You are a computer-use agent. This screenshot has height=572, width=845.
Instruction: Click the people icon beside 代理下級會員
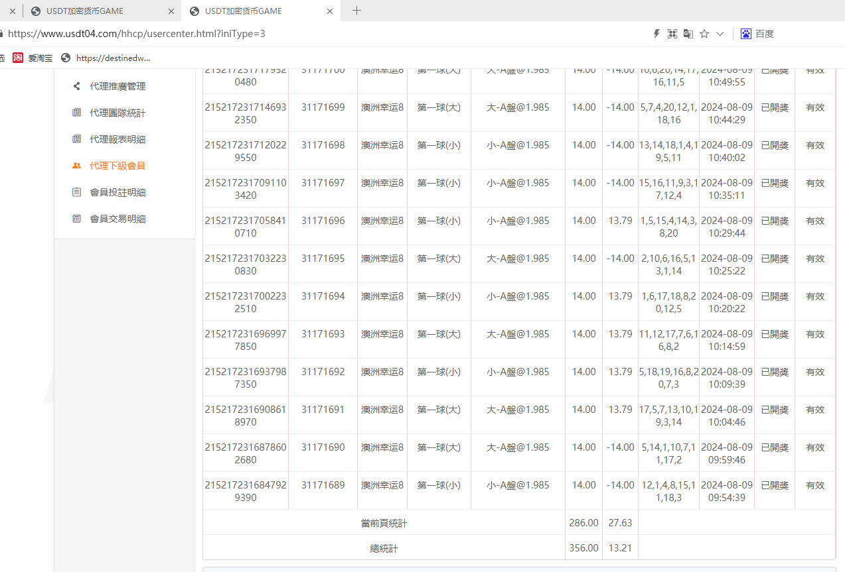pyautogui.click(x=77, y=166)
